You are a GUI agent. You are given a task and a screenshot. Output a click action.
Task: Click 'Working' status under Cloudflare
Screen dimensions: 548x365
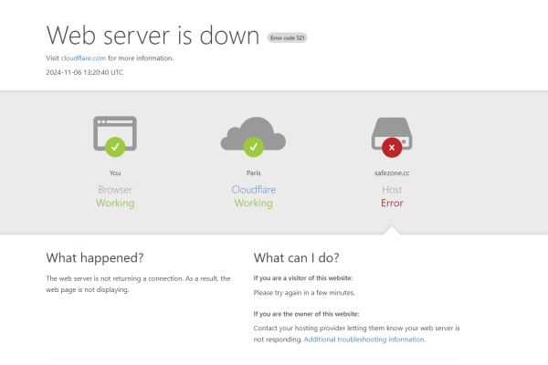253,203
